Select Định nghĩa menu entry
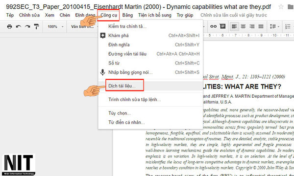Viewport: 294px width, 176px height. [150, 44]
